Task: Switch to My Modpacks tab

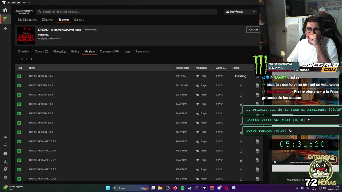Action: point(27,20)
